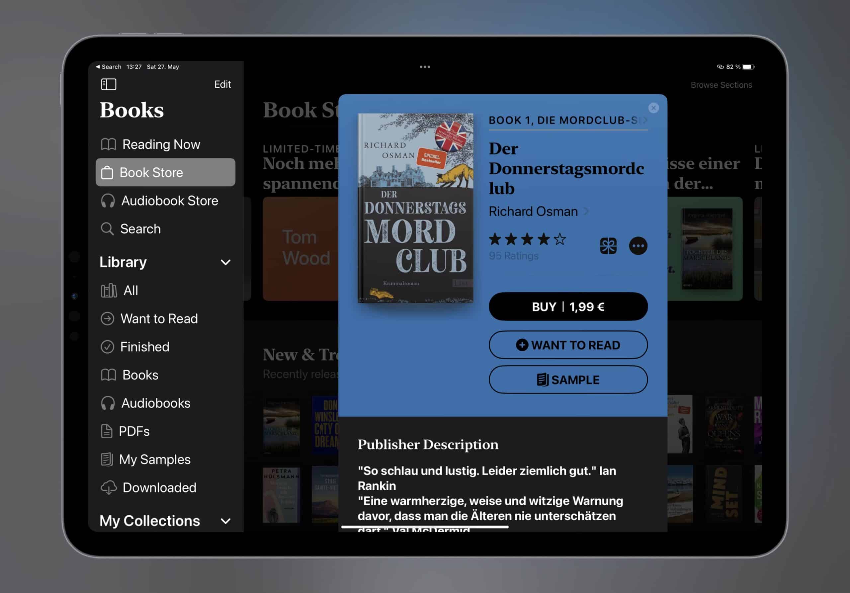Image resolution: width=850 pixels, height=593 pixels.
Task: Open the Finished collection
Action: pyautogui.click(x=165, y=347)
